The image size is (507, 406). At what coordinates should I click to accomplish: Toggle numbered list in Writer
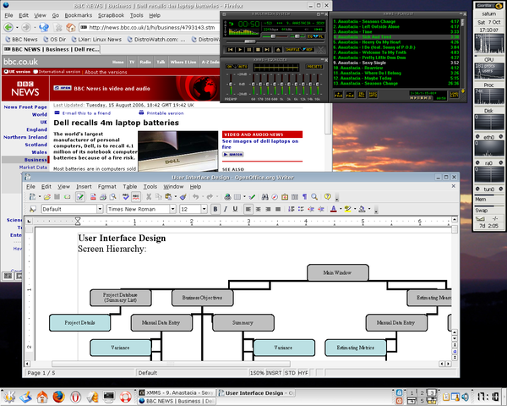pyautogui.click(x=291, y=209)
